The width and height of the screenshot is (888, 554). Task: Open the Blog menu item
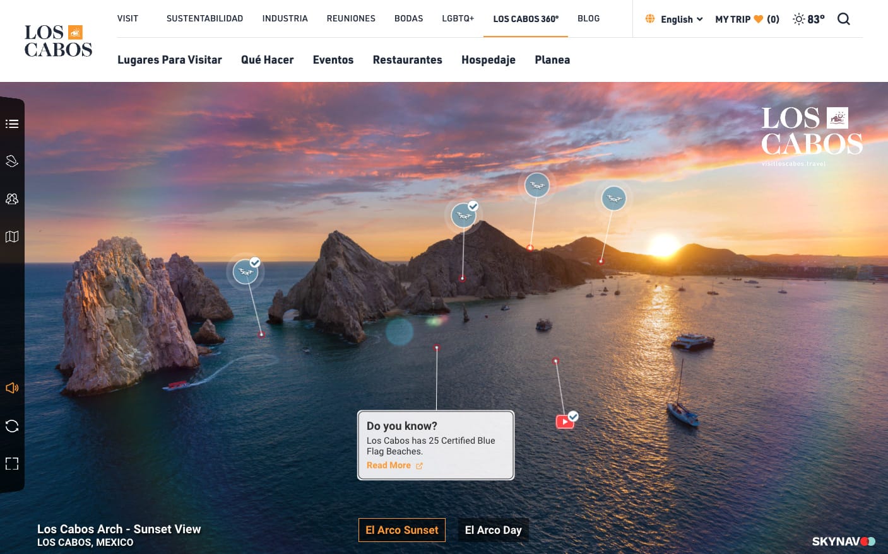pyautogui.click(x=588, y=19)
